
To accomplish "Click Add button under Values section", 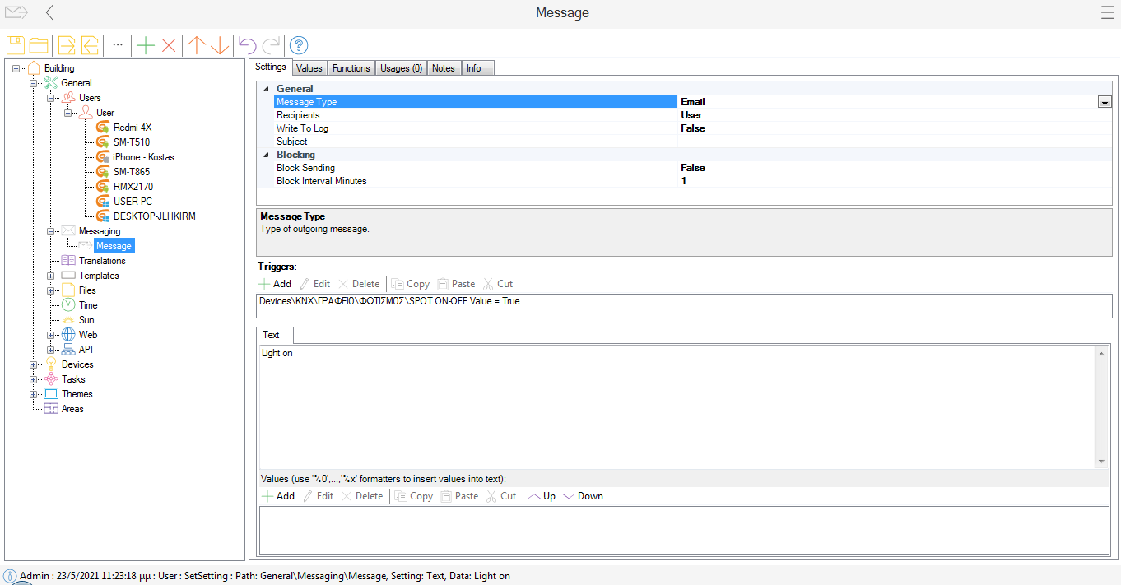I will click(278, 496).
